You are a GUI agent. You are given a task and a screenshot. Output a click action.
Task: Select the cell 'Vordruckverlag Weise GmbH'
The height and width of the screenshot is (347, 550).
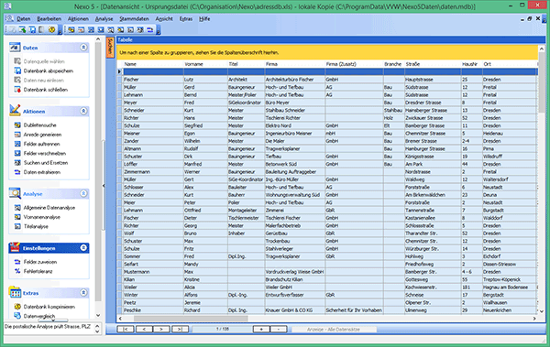294,272
